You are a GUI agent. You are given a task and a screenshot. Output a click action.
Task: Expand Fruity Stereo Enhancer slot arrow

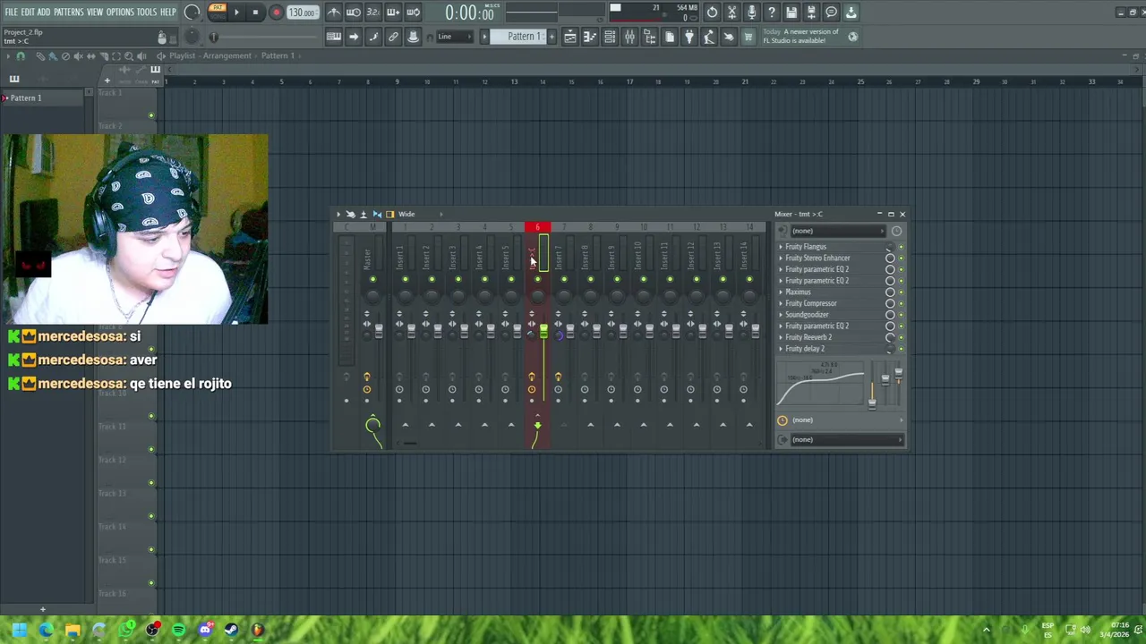(781, 258)
